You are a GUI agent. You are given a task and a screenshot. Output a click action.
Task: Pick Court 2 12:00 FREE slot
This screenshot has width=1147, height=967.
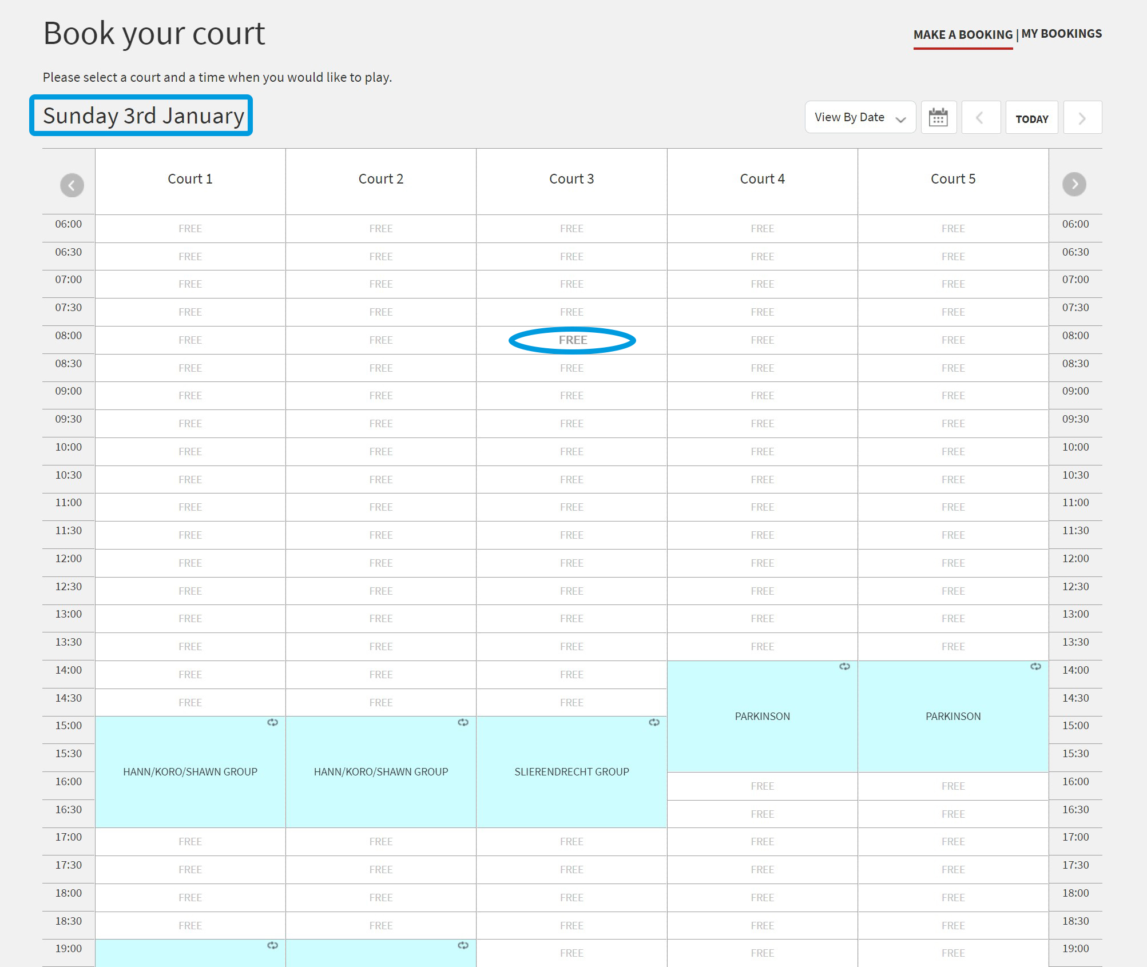pos(380,563)
